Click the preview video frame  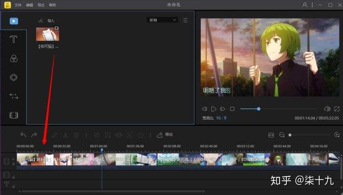click(x=270, y=57)
